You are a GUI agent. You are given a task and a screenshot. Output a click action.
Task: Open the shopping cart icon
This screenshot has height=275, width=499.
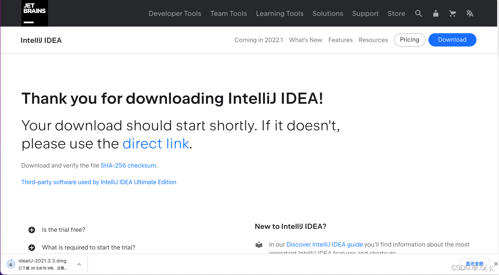click(452, 13)
